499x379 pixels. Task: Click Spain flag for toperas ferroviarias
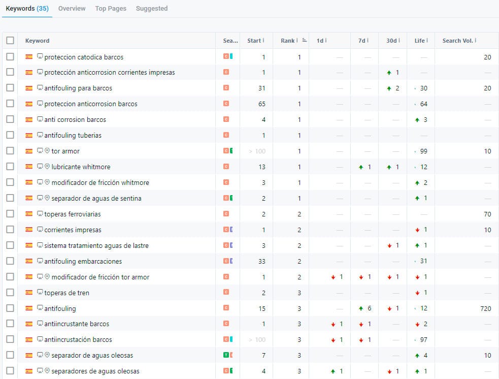pos(29,214)
